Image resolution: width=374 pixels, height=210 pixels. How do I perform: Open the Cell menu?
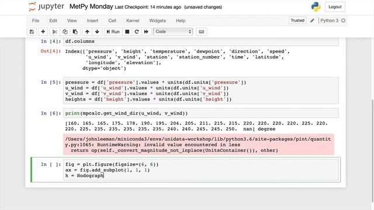[x=112, y=20]
